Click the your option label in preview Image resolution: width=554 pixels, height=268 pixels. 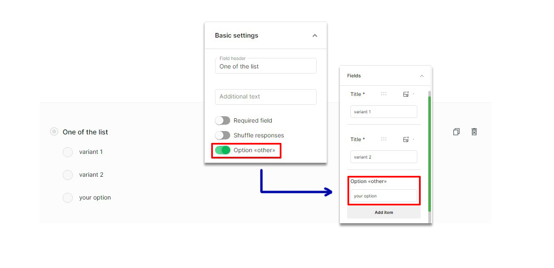pos(95,197)
